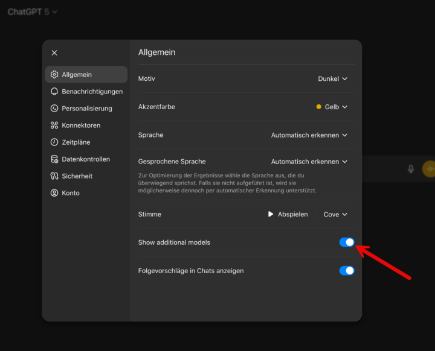The height and width of the screenshot is (351, 435).
Task: Click the Konto profile icon
Action: [x=54, y=193]
